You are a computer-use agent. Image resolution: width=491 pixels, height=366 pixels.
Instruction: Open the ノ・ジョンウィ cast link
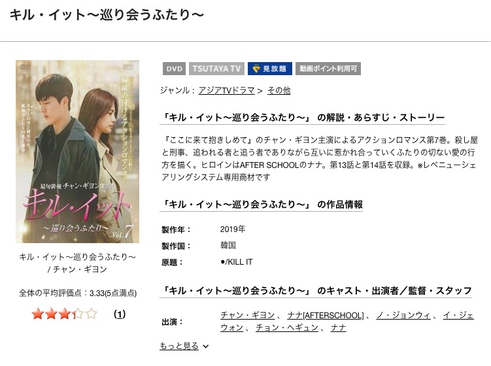coord(403,315)
